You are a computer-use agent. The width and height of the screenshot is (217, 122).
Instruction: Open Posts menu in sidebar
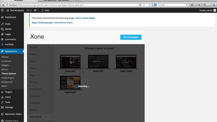[x=8, y=24]
